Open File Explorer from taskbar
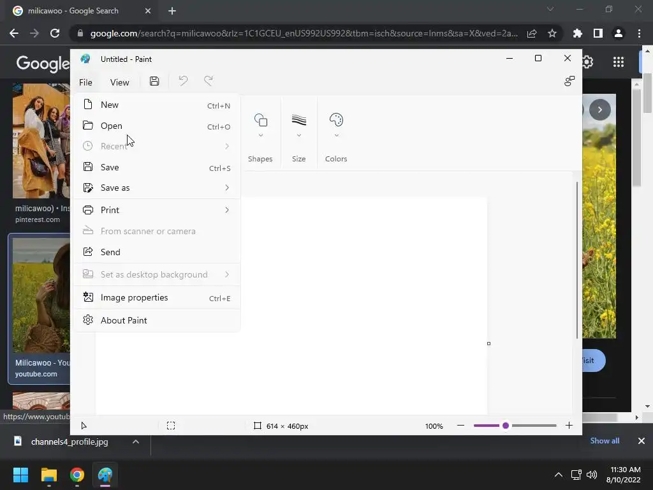 click(48, 475)
